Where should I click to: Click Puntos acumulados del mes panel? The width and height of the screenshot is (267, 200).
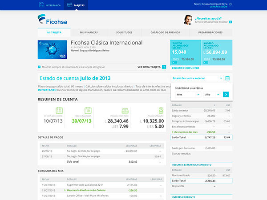point(186,52)
